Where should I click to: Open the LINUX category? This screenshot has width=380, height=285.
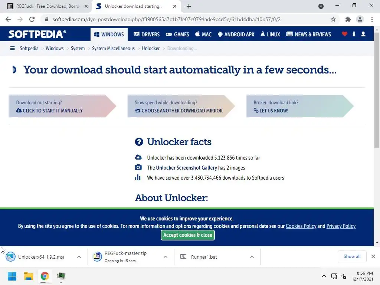(270, 35)
